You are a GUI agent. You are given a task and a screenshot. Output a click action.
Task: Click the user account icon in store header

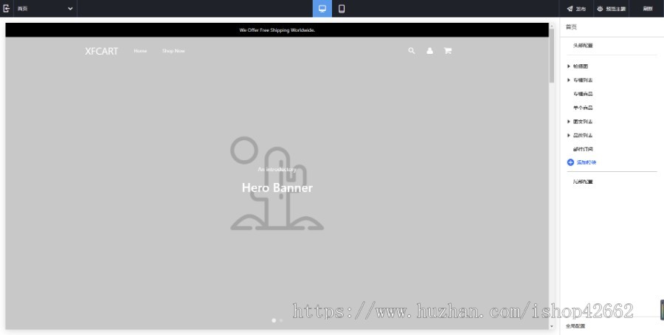pyautogui.click(x=430, y=51)
